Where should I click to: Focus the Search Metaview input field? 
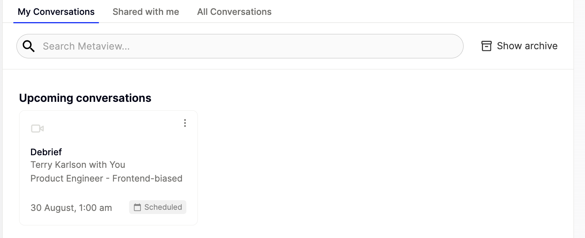click(x=229, y=46)
